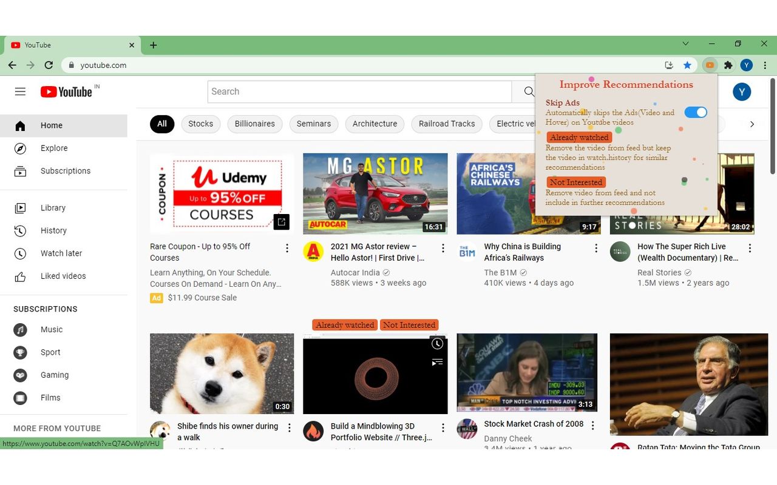The image size is (777, 485).
Task: Open options for China Railways video
Action: [x=596, y=248]
